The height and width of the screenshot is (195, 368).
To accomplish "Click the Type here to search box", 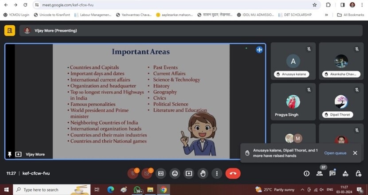I will [x=51, y=190].
